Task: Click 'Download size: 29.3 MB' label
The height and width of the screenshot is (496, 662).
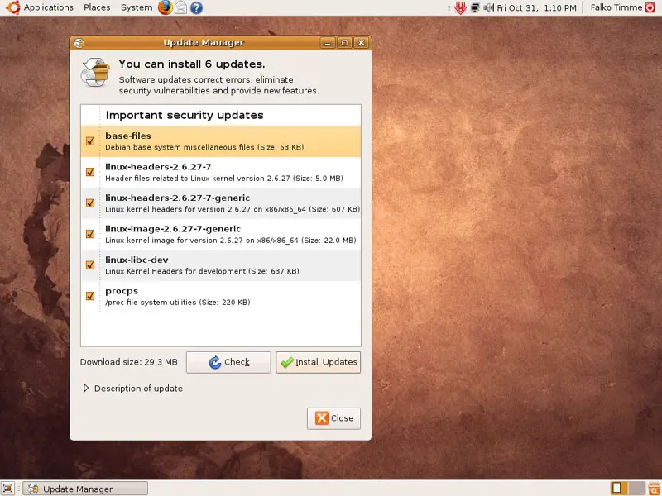Action: (129, 362)
